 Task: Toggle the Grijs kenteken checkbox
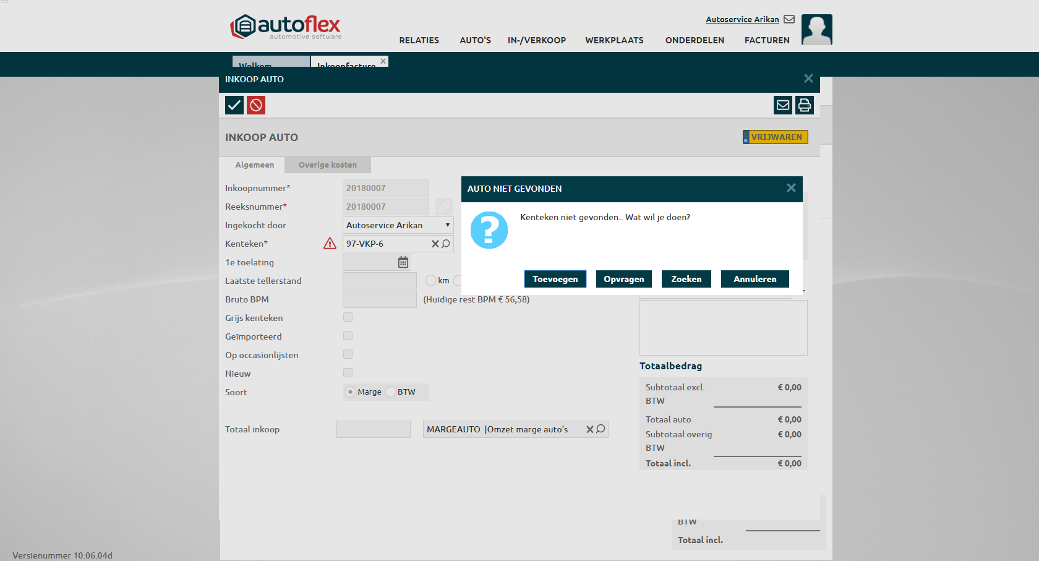(x=348, y=317)
